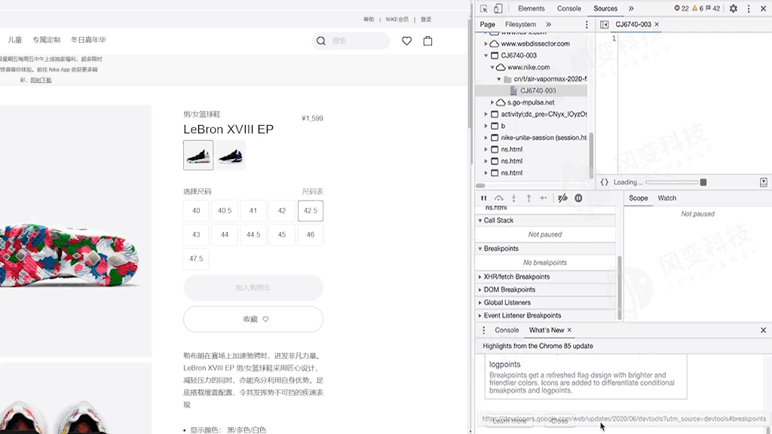Toggle pause on exceptions
This screenshot has width=772, height=434.
point(577,198)
